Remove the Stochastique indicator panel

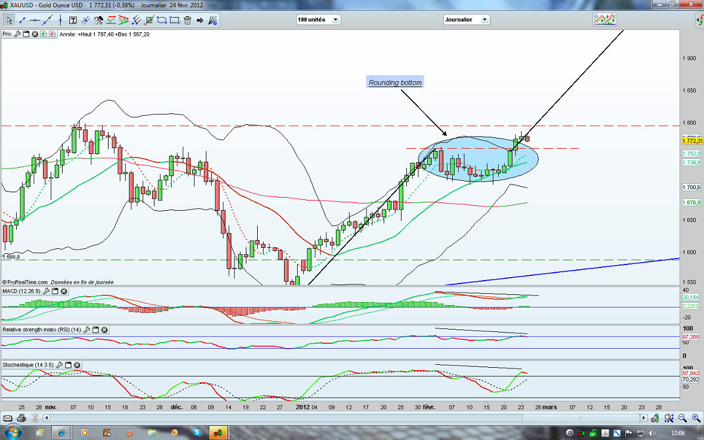tap(77, 365)
